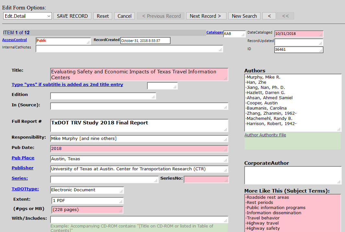Image resolution: width=345 pixels, height=232 pixels.
Task: Click the Full Report # field
Action: (139, 126)
